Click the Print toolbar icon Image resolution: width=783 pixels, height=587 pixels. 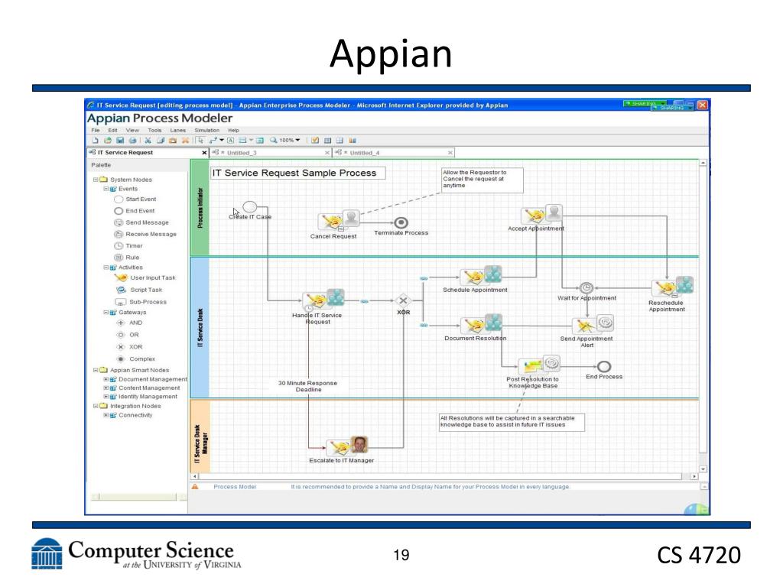tap(132, 141)
